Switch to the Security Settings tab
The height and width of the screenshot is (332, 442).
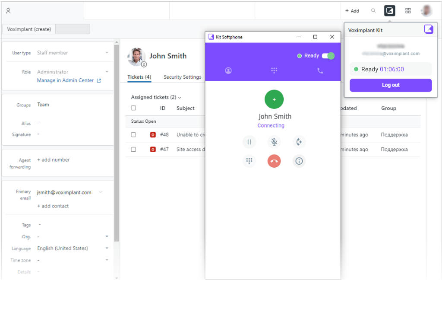tap(182, 77)
